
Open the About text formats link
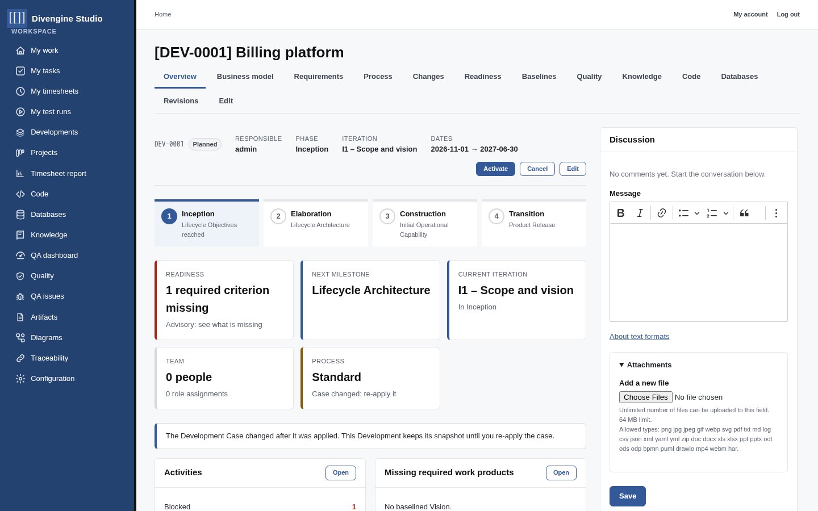[x=640, y=337]
